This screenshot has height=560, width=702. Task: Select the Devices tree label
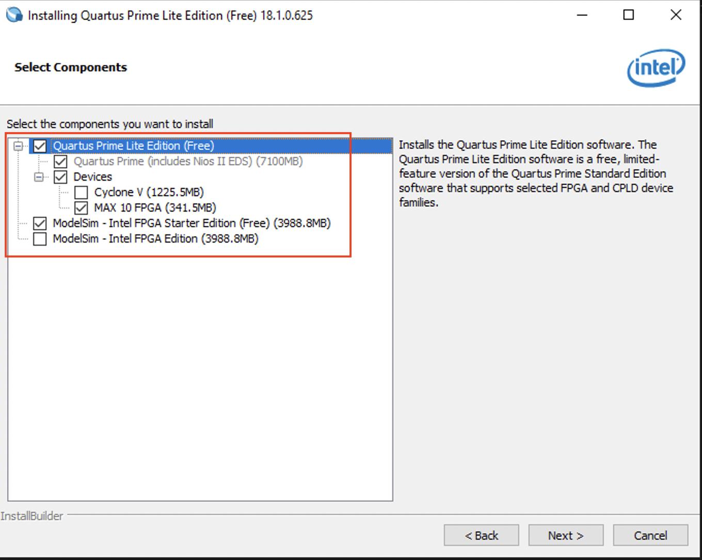pyautogui.click(x=92, y=177)
